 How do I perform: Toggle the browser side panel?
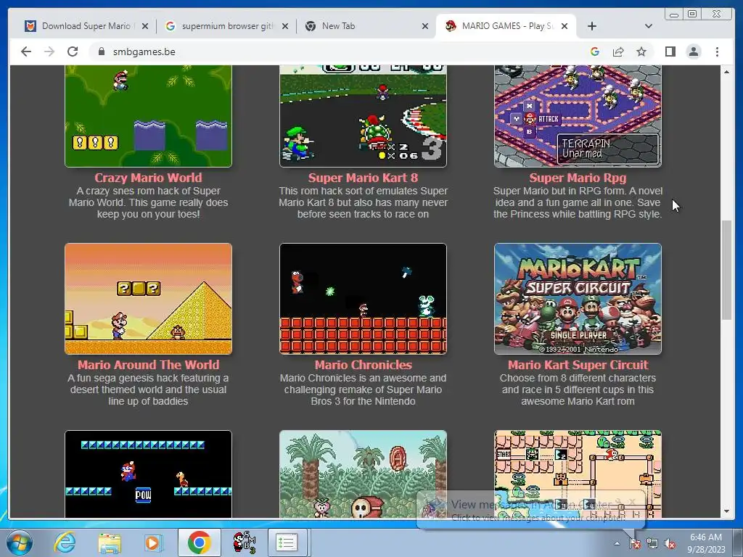(x=670, y=51)
